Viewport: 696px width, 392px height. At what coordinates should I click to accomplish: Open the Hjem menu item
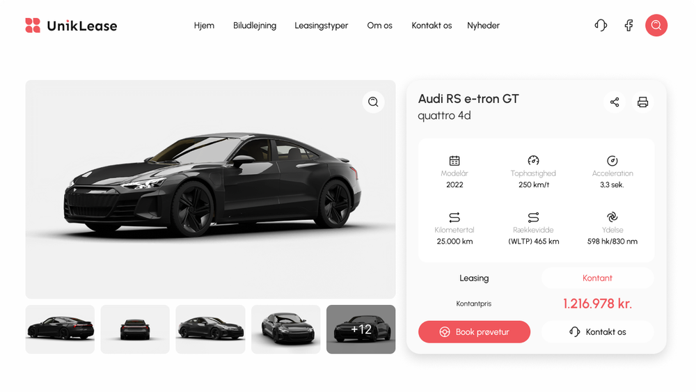[204, 26]
